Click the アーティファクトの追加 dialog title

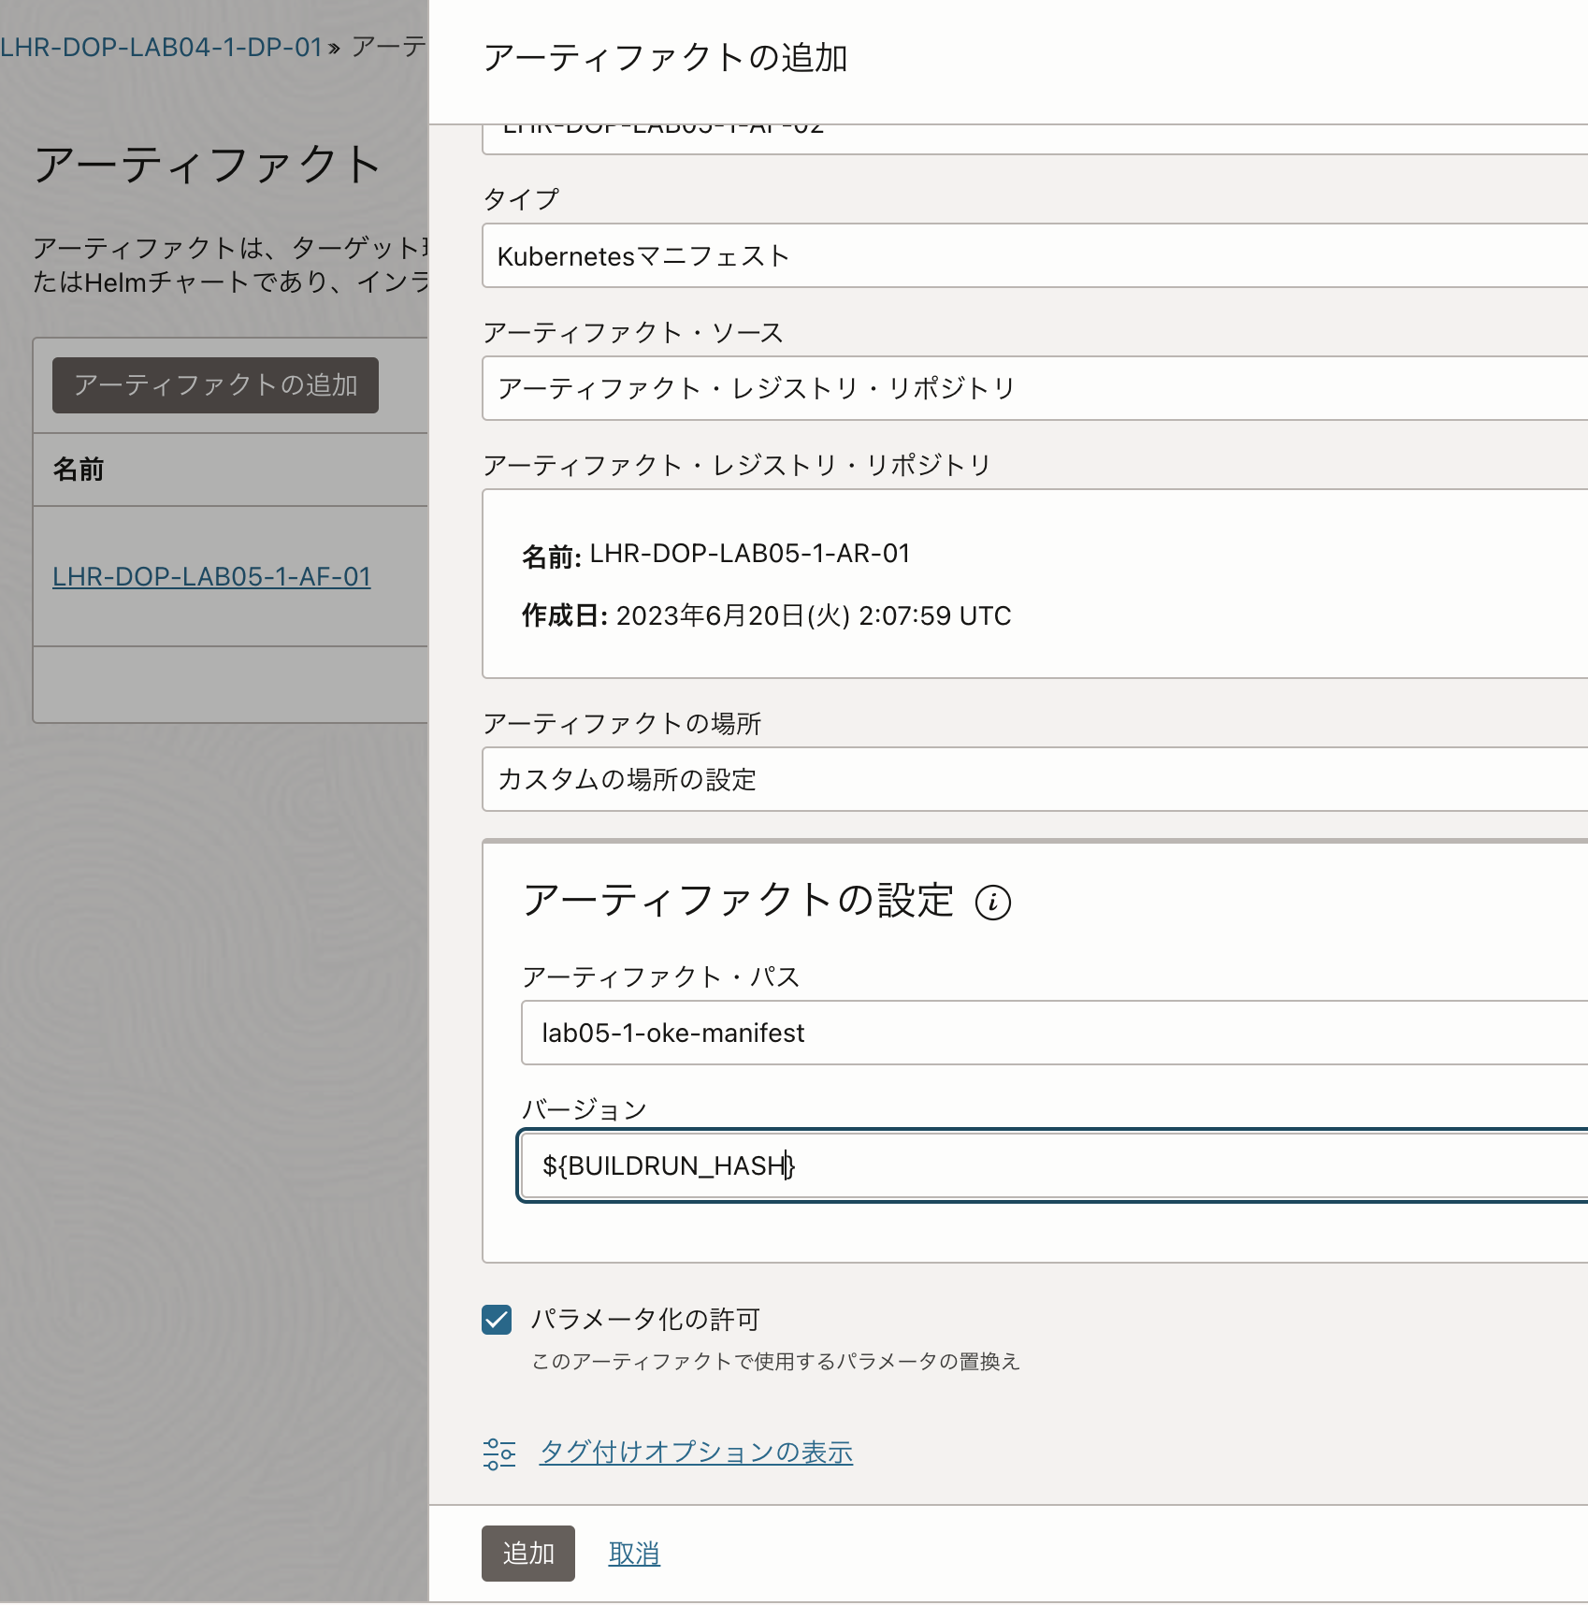pyautogui.click(x=666, y=58)
